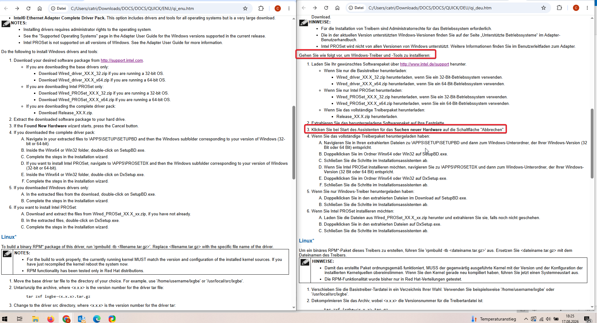Open home page in right browser window
This screenshot has width=597, height=323.
[x=337, y=8]
